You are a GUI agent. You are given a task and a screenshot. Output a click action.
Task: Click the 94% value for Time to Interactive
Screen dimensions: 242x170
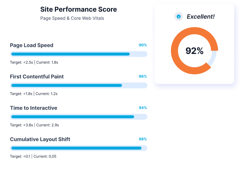[x=143, y=108]
